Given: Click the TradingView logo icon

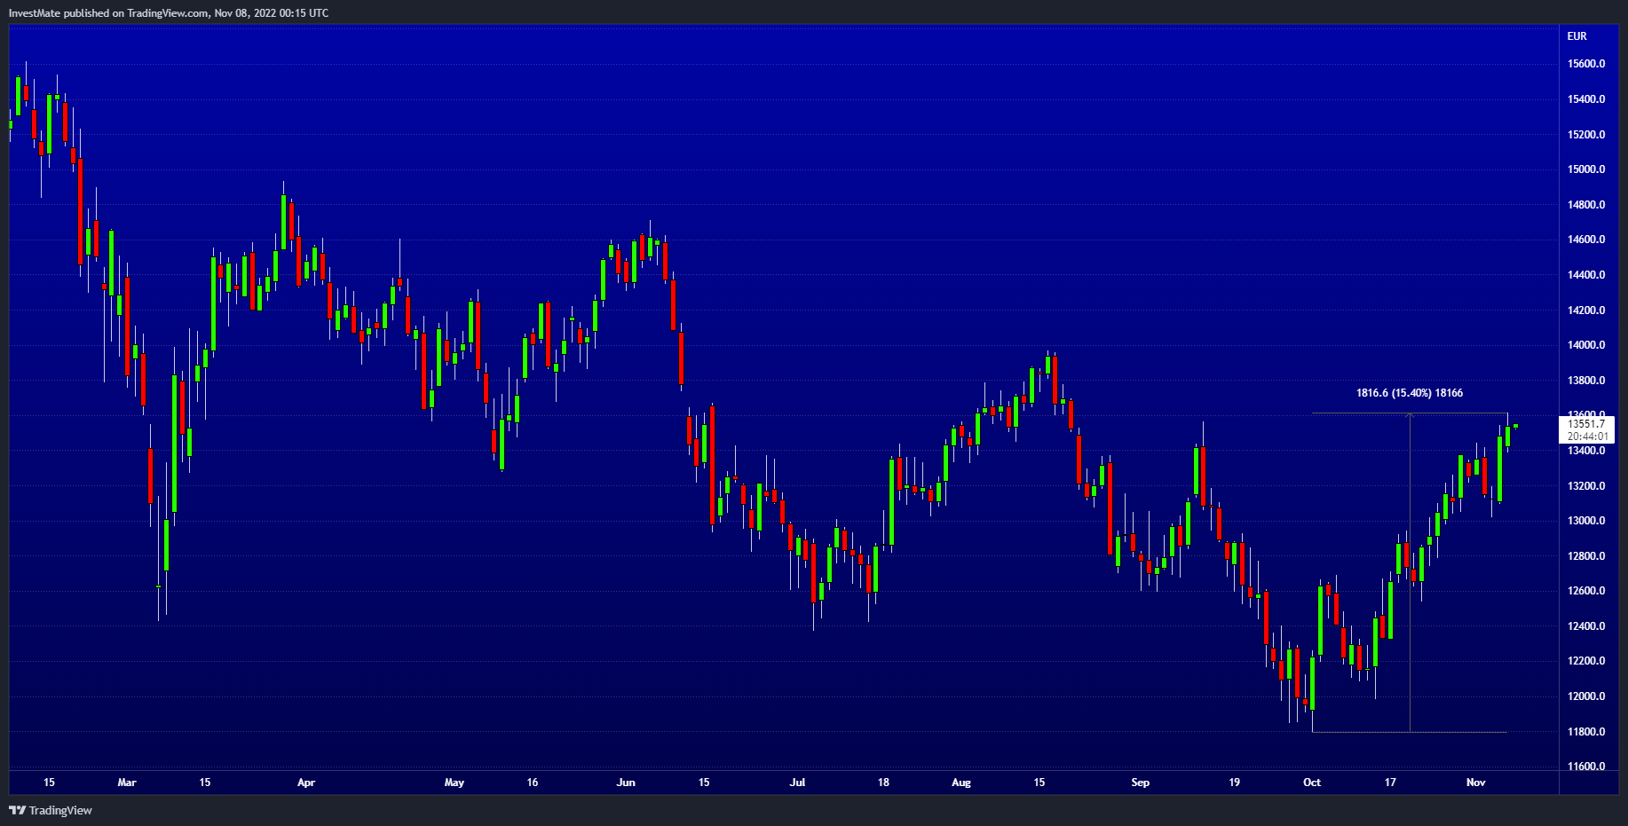Looking at the screenshot, I should (17, 810).
